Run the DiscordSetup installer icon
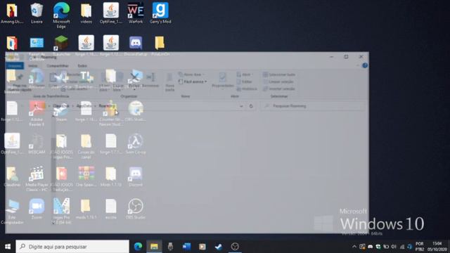Screen dimensions: 450x253 click(136, 45)
